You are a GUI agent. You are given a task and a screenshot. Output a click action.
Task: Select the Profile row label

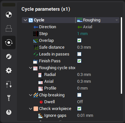(x=50, y=88)
